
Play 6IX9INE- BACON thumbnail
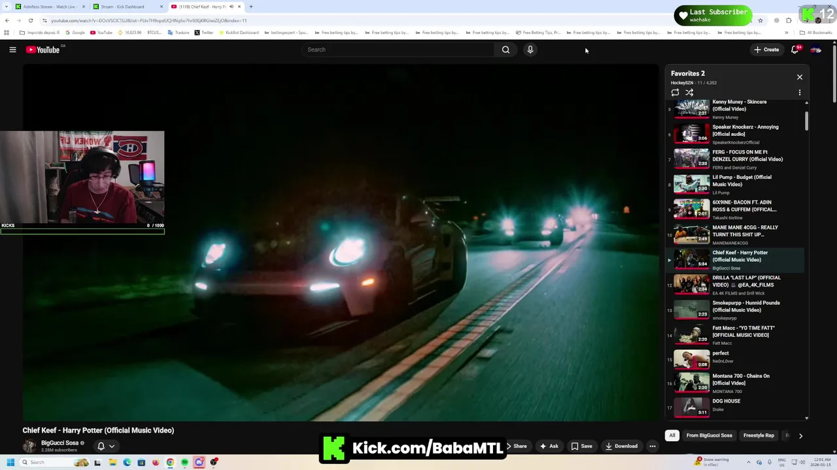pyautogui.click(x=691, y=210)
